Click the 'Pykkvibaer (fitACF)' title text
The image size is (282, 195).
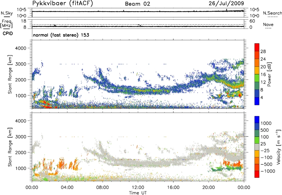(x=63, y=4)
